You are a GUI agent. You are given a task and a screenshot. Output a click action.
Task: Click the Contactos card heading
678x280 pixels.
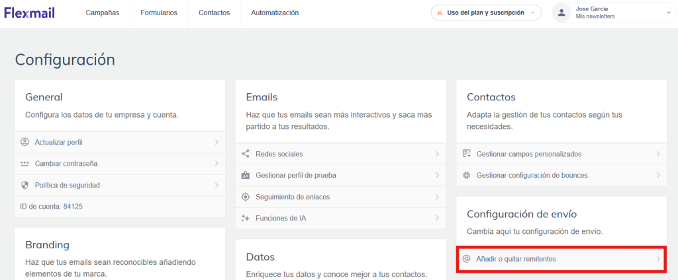click(x=491, y=97)
